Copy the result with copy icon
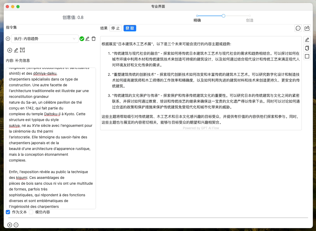The image size is (316, 231). click(307, 48)
